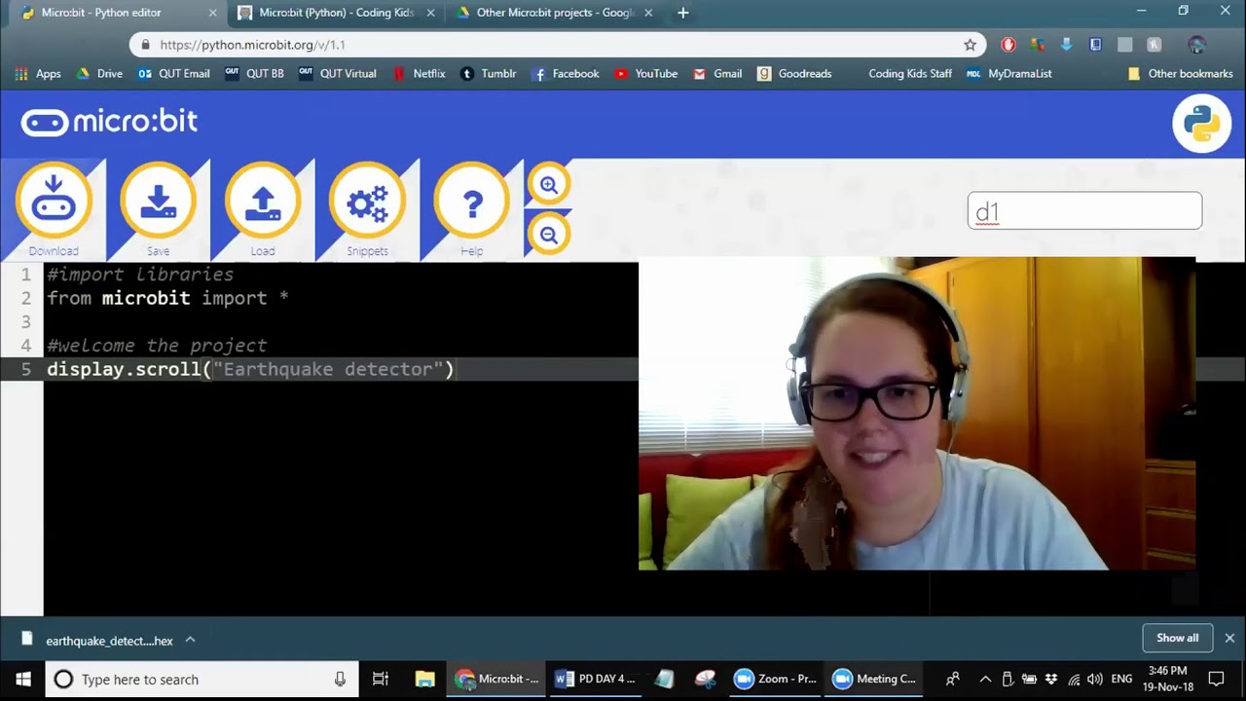Zoom in the editor text

click(549, 184)
